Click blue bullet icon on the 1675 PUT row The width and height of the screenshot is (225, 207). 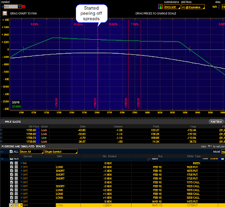tap(21, 171)
